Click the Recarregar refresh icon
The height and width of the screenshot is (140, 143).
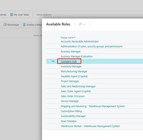tap(5, 24)
